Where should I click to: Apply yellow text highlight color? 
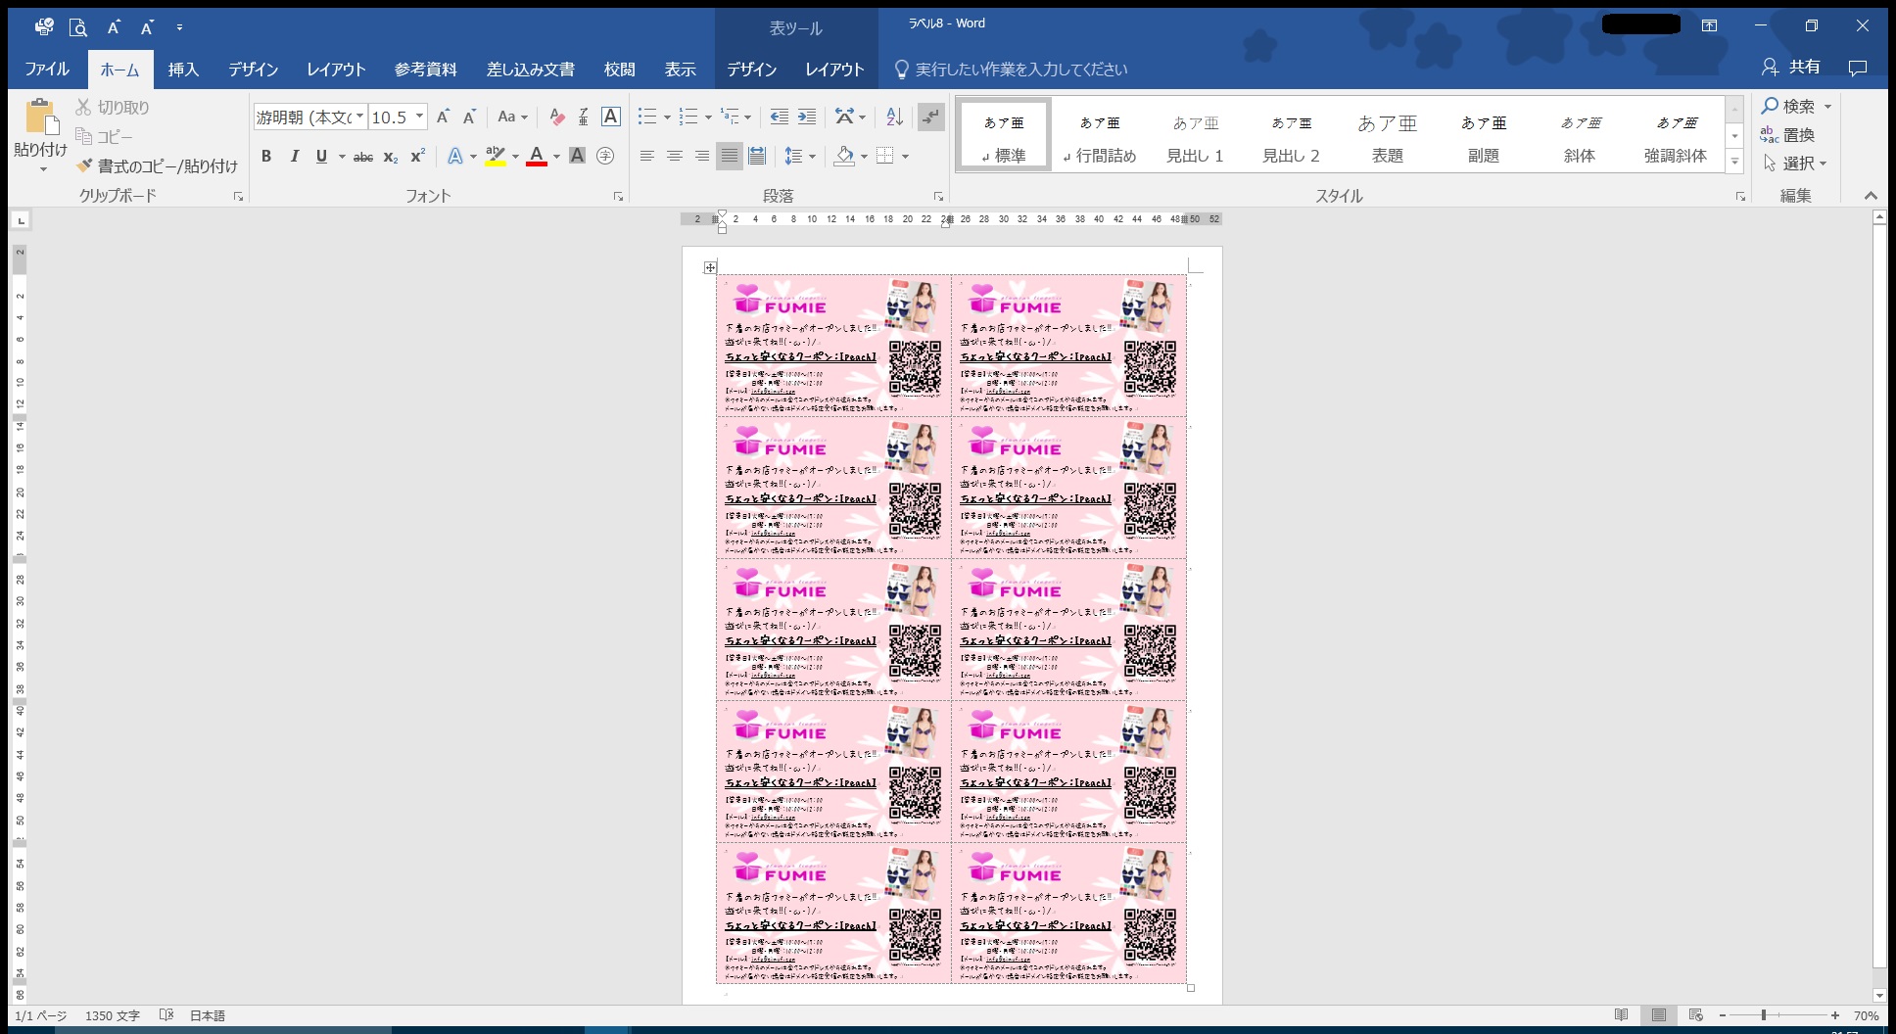(x=496, y=156)
